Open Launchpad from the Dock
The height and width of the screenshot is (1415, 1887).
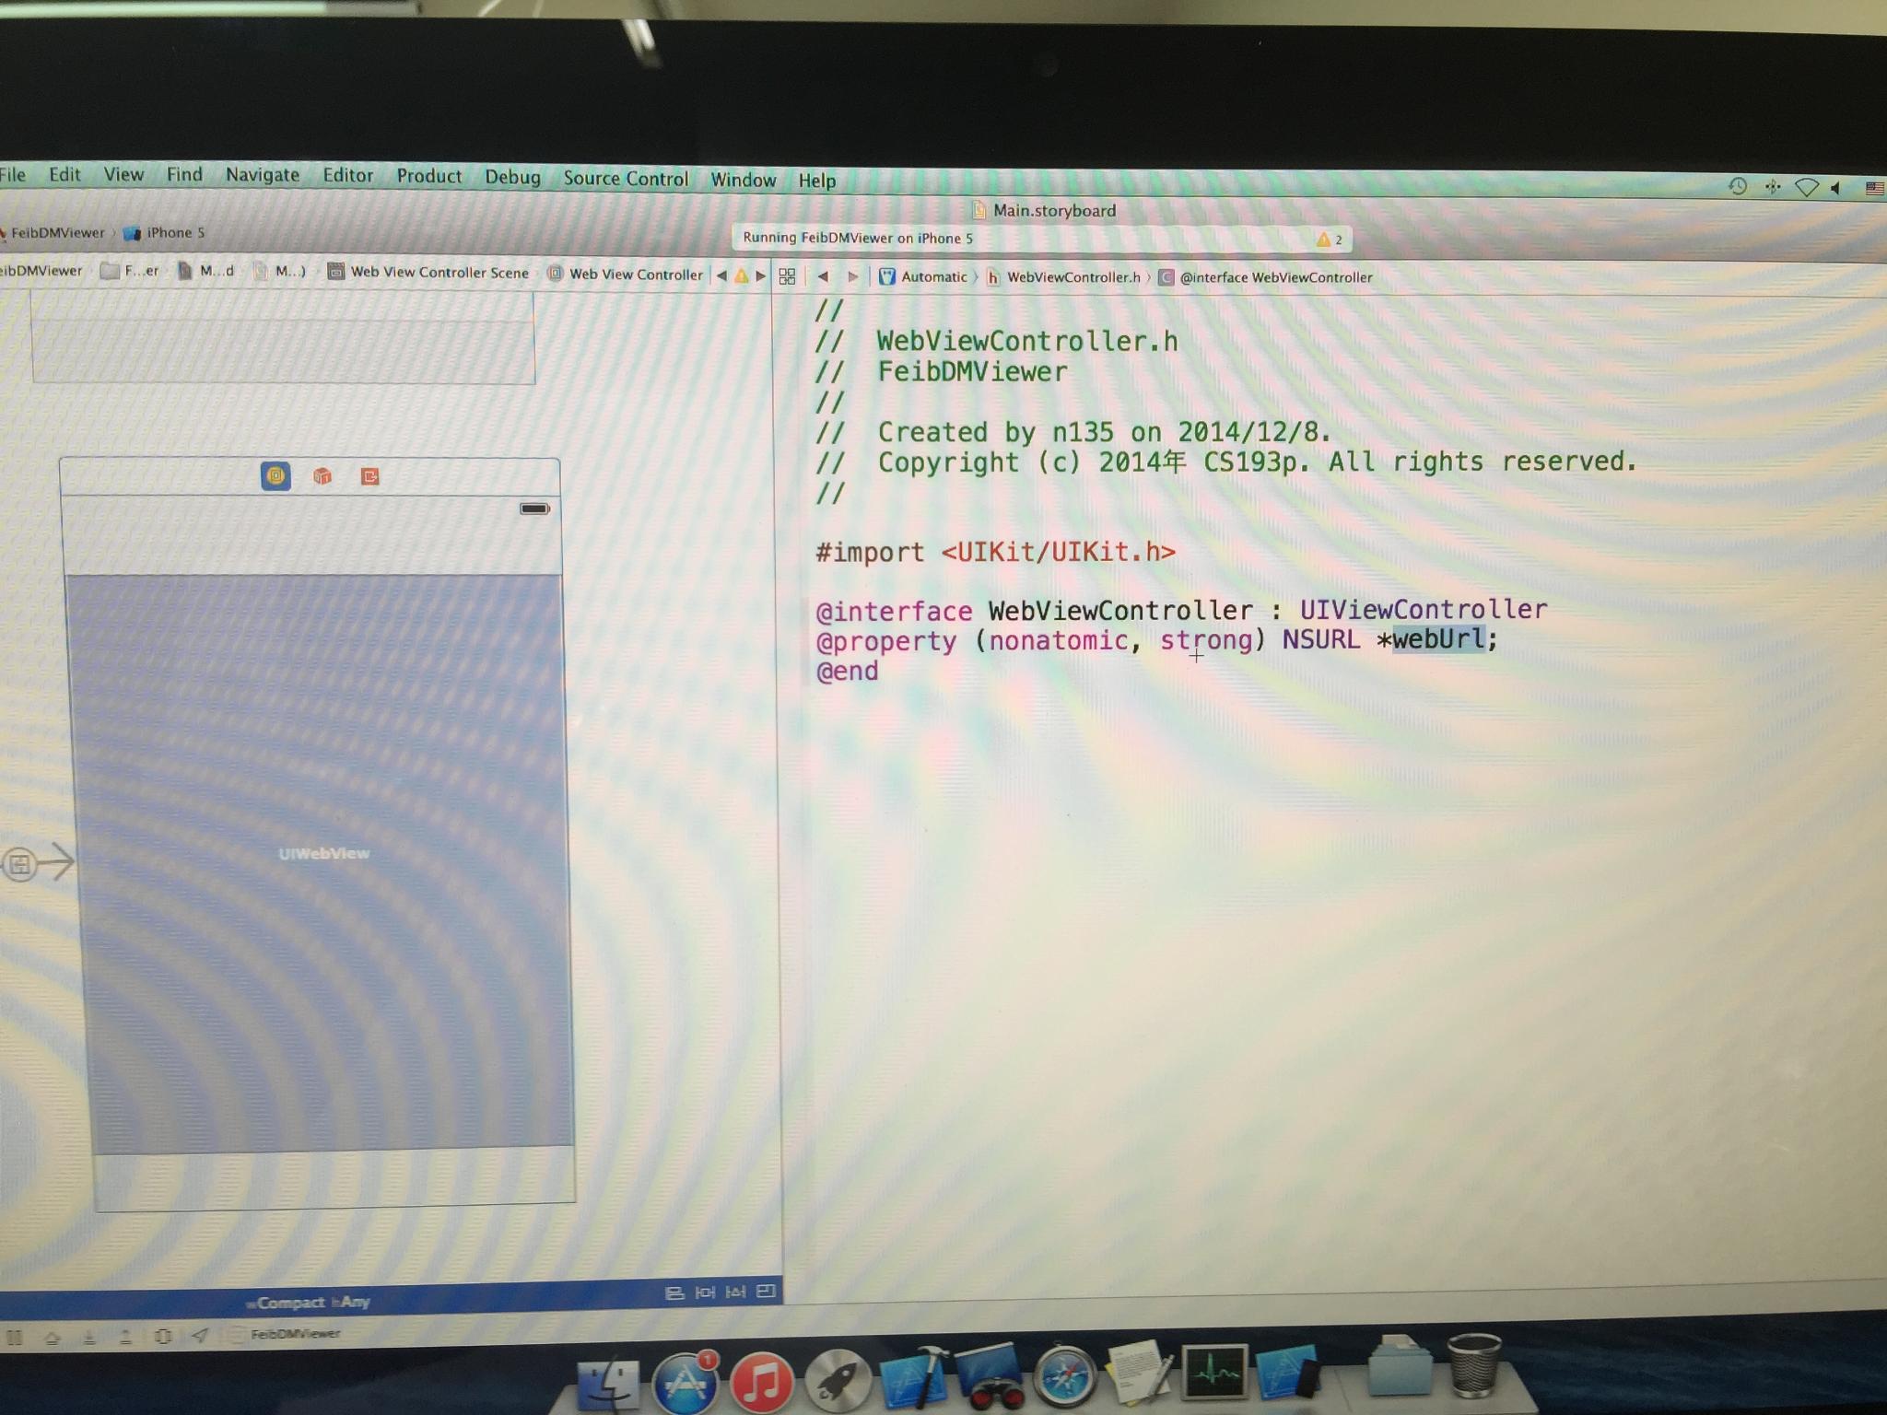[837, 1380]
